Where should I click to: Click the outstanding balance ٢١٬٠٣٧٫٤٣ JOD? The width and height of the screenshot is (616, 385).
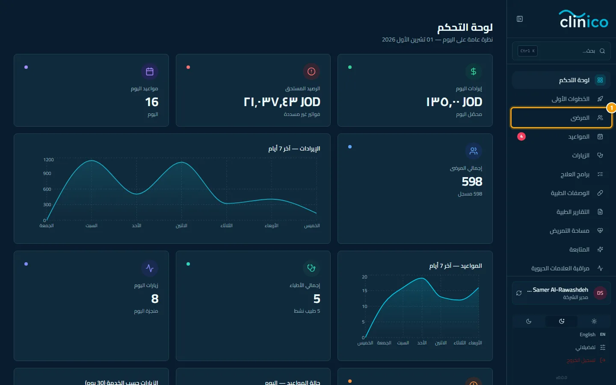[x=282, y=102]
